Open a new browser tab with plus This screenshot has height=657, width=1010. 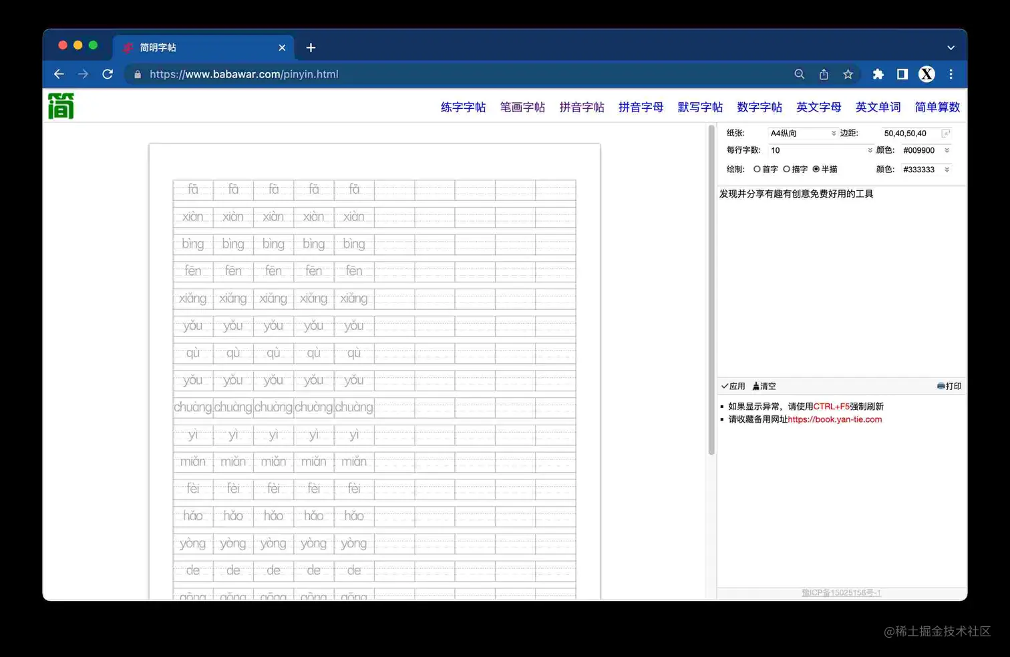(311, 47)
